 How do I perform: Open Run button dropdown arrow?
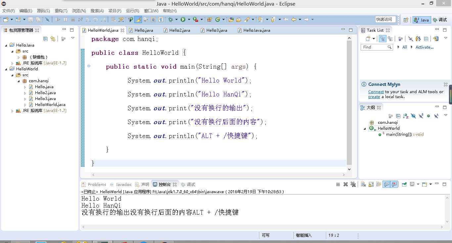coord(189,19)
